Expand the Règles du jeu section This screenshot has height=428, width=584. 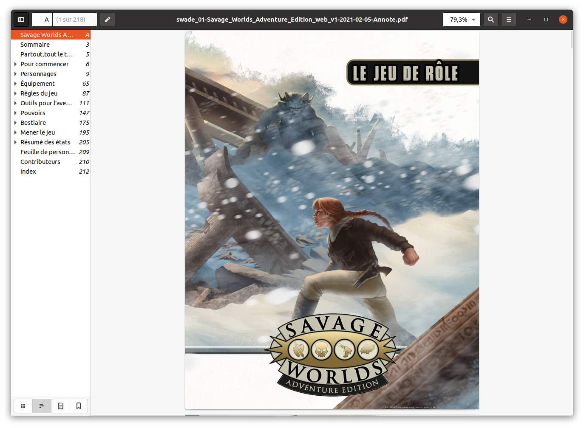[x=16, y=93]
